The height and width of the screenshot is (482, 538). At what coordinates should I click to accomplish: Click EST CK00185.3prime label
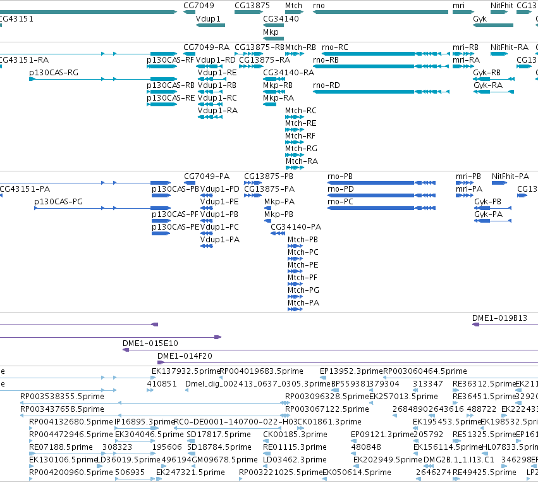tap(295, 435)
